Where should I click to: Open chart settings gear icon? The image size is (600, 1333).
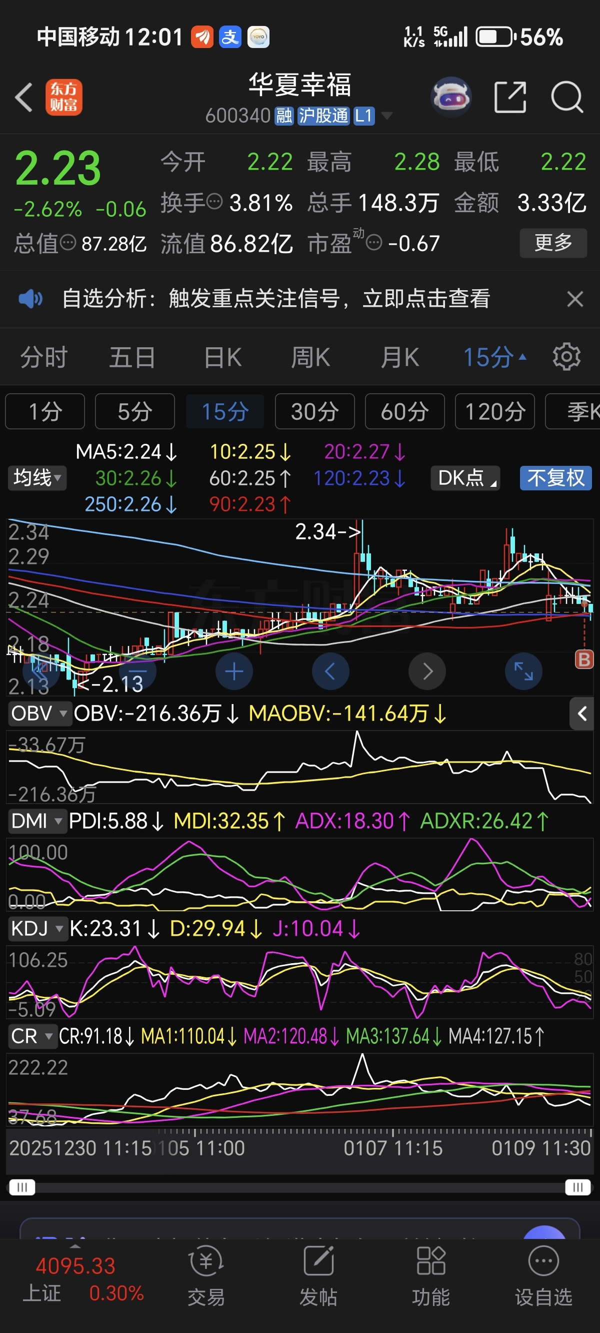point(566,357)
